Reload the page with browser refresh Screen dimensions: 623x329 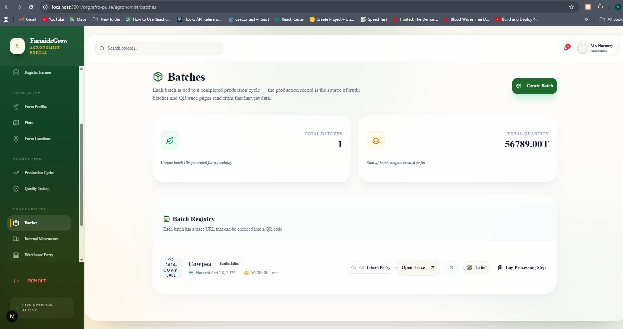pyautogui.click(x=31, y=7)
